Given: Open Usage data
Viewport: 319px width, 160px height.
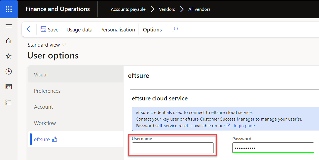Looking at the screenshot, I should click(x=79, y=30).
